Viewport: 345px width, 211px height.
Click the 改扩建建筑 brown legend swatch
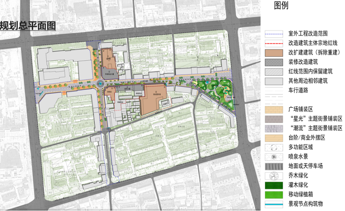pos(274,52)
